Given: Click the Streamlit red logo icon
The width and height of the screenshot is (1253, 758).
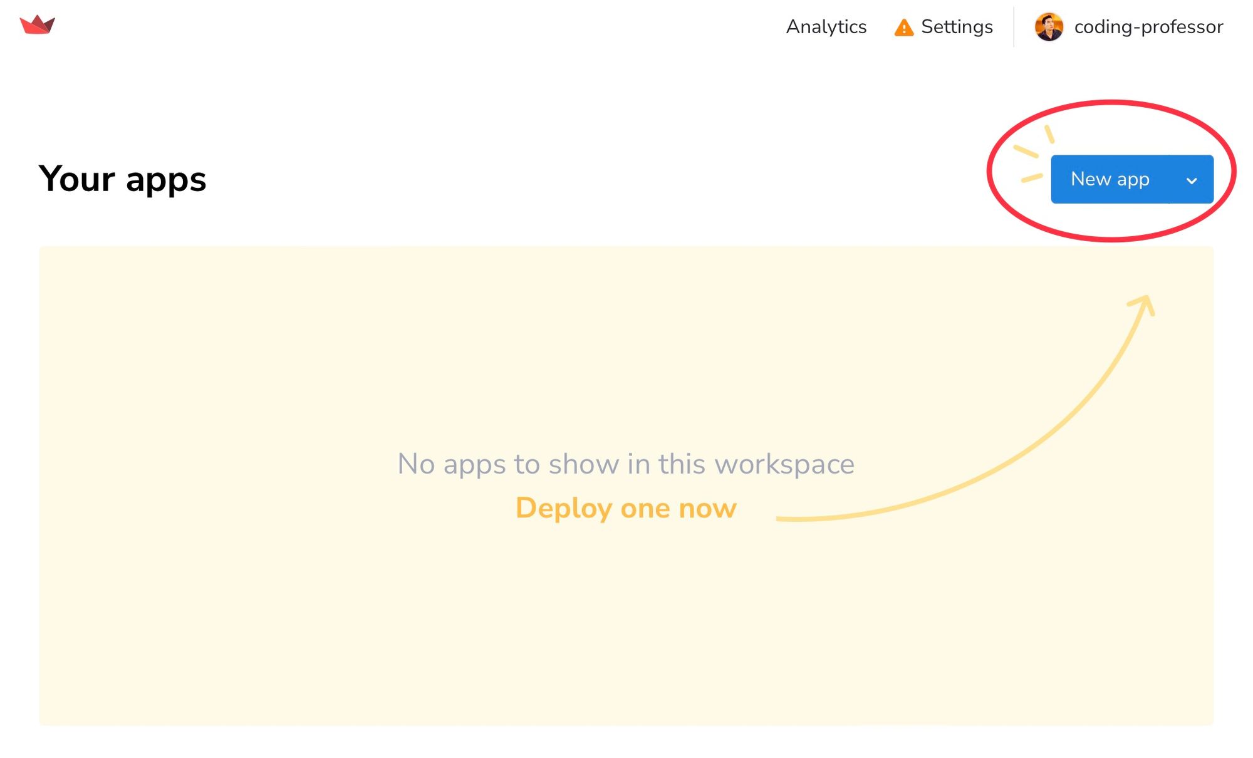Looking at the screenshot, I should 38,25.
